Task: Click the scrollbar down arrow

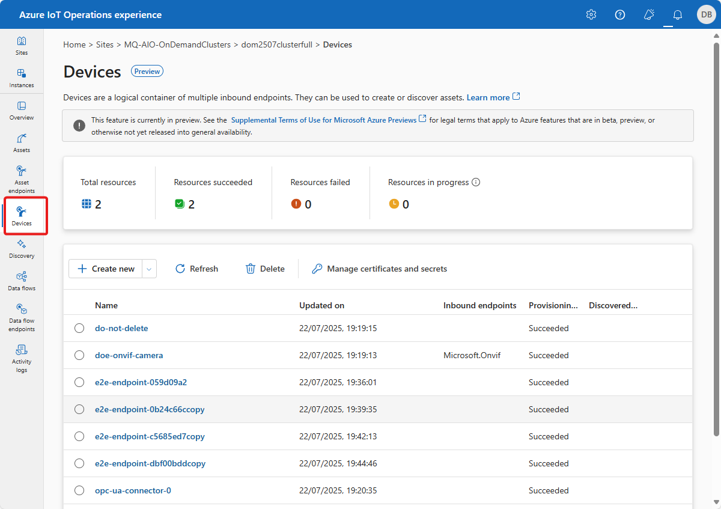Action: (x=716, y=503)
